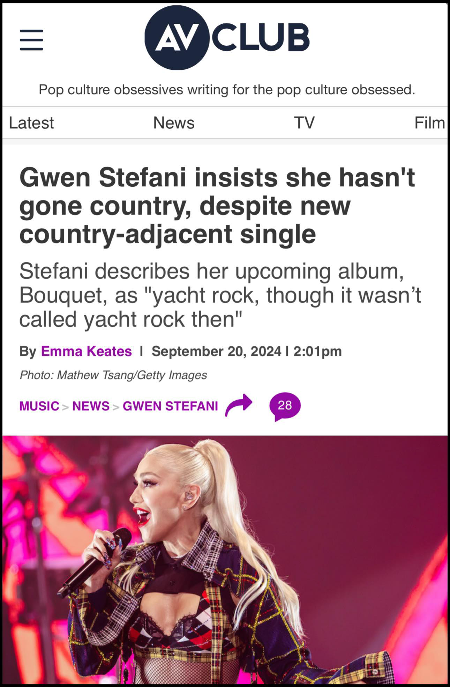Click the pop culture obsessives tagline
Screen dimensions: 450x687
[227, 90]
